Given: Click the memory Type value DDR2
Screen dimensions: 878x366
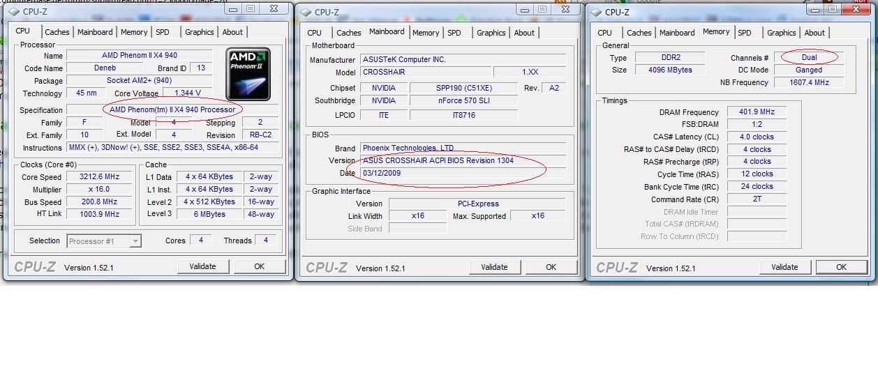Looking at the screenshot, I should click(x=671, y=58).
